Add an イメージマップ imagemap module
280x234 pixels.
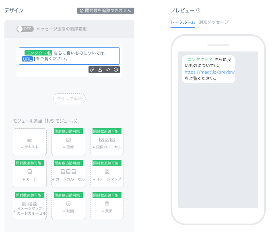107,174
